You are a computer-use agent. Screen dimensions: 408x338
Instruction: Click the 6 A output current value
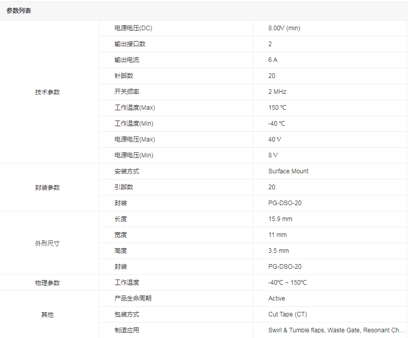pyautogui.click(x=273, y=60)
